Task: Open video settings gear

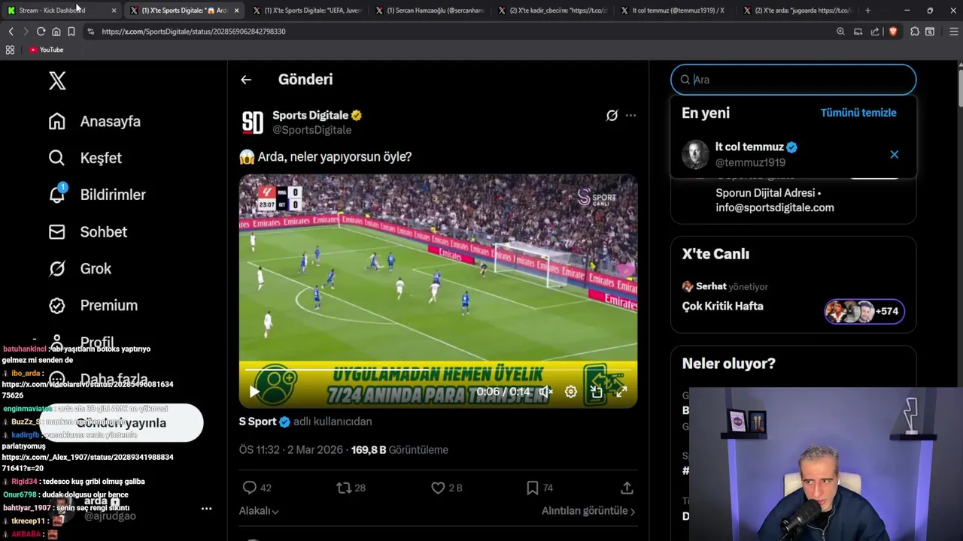Action: pyautogui.click(x=571, y=391)
